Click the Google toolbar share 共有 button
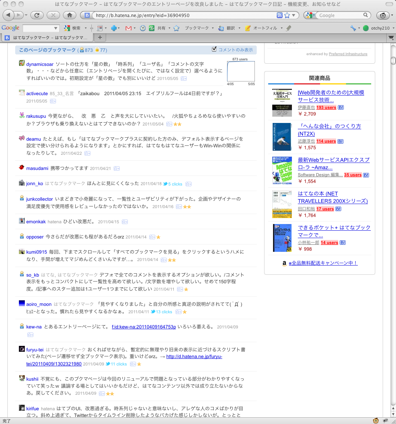396x424 pixels. click(157, 28)
